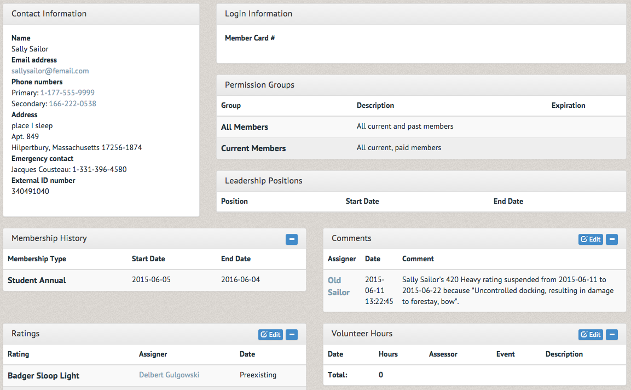
Task: Click Assigner header in Ratings table
Action: (x=153, y=354)
